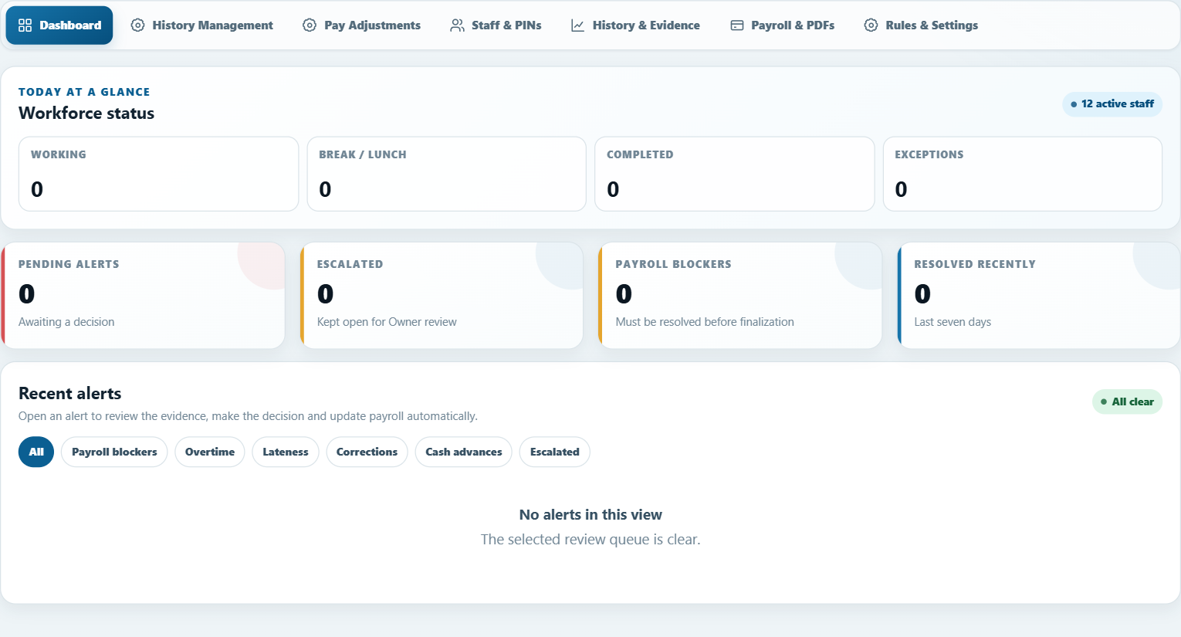Click the History & Evidence chart icon
1181x637 pixels.
point(577,25)
